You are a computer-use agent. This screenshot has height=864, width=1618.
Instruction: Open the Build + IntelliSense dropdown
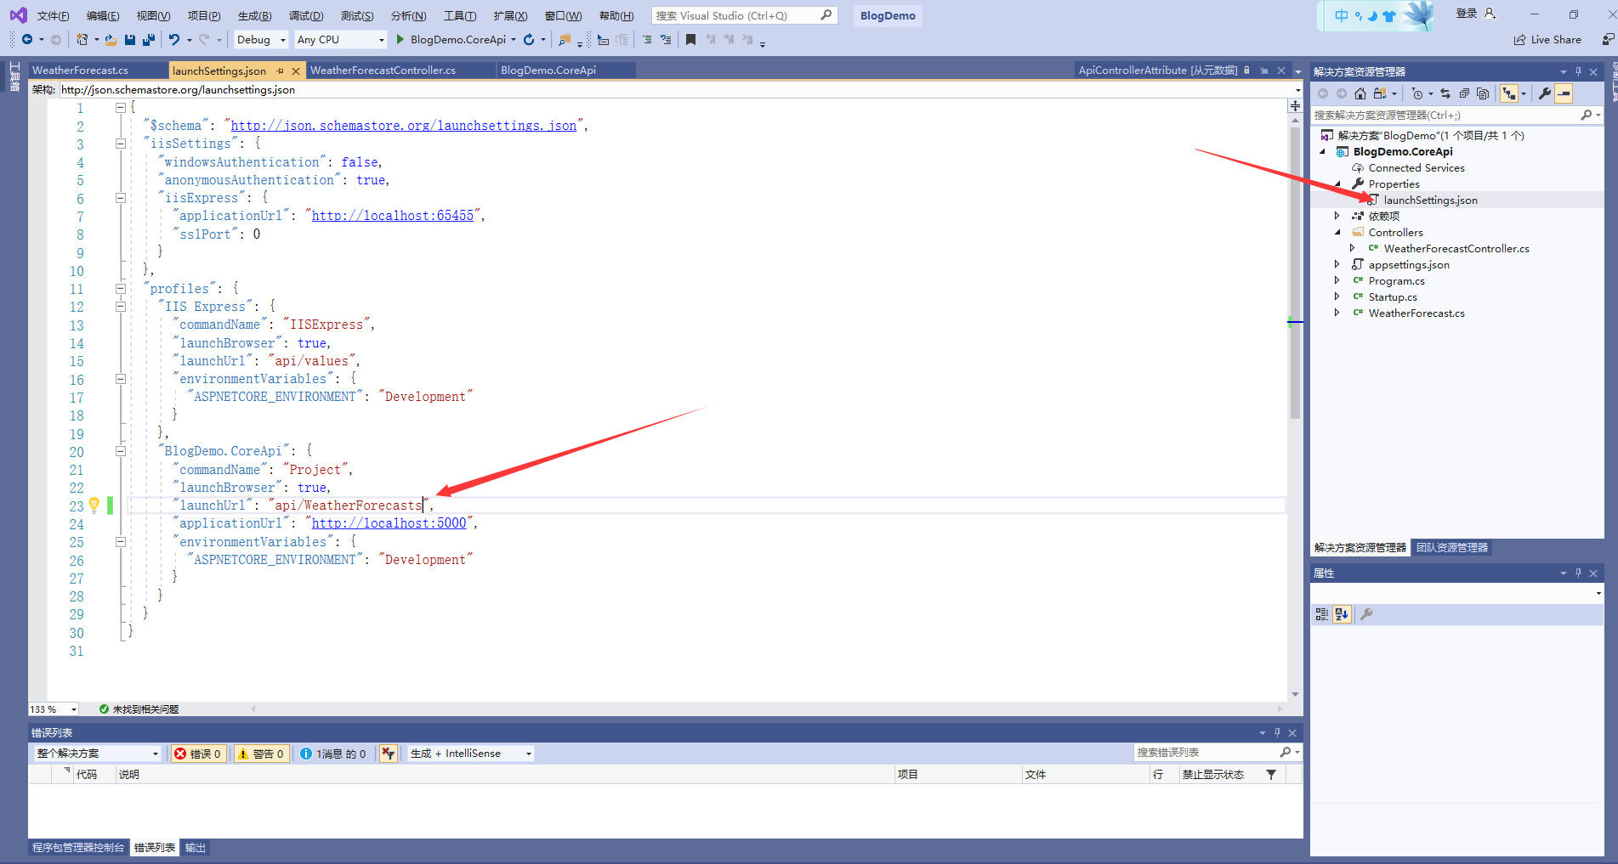[x=470, y=754]
